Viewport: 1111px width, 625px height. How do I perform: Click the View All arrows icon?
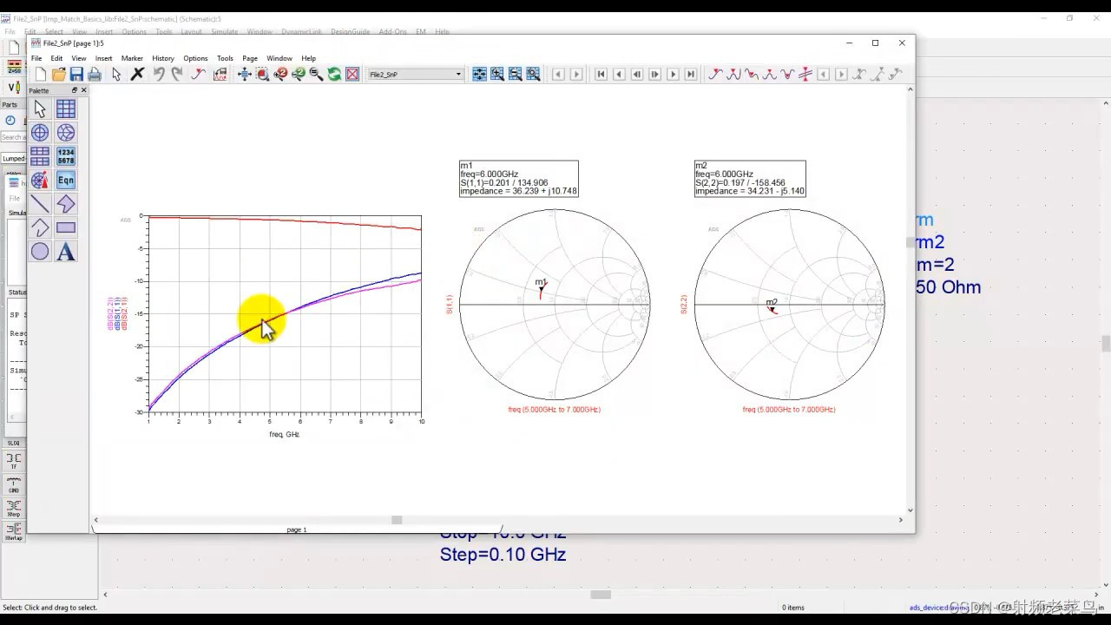click(x=245, y=75)
